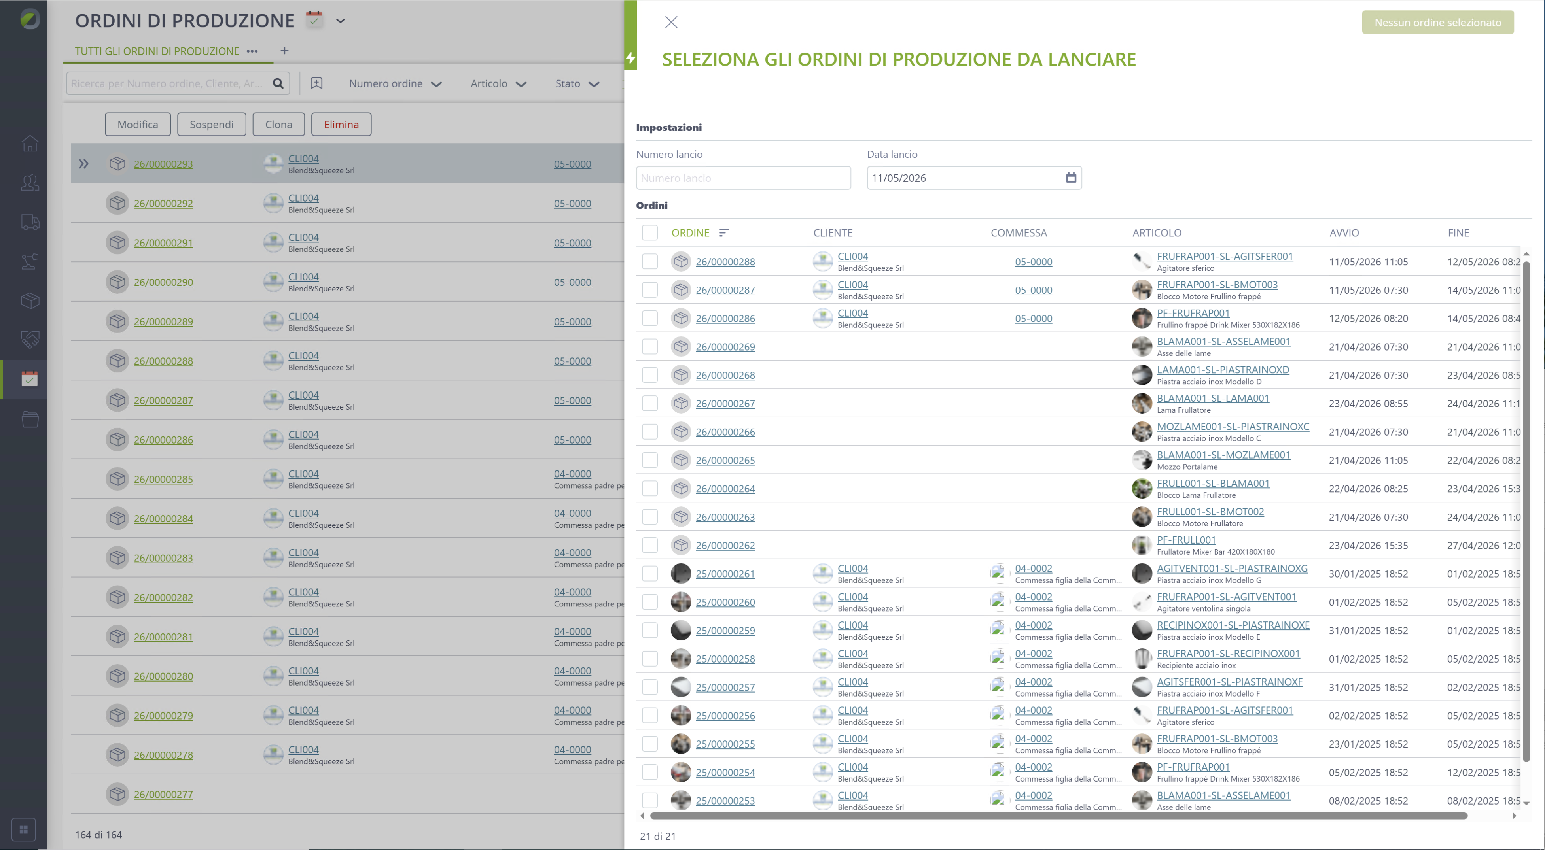The height and width of the screenshot is (850, 1545).
Task: Click the box icon of order 26/00000288 in panel
Action: (x=681, y=261)
